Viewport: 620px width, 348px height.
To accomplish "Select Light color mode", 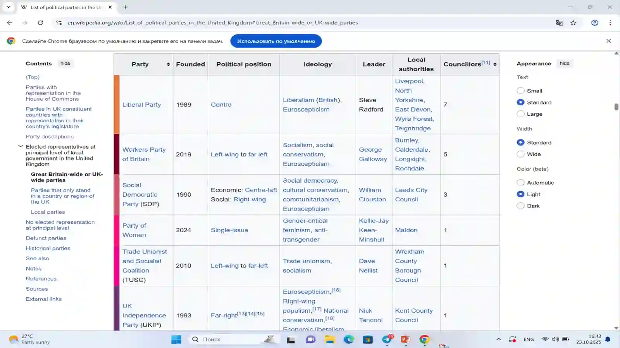I will tap(520, 194).
